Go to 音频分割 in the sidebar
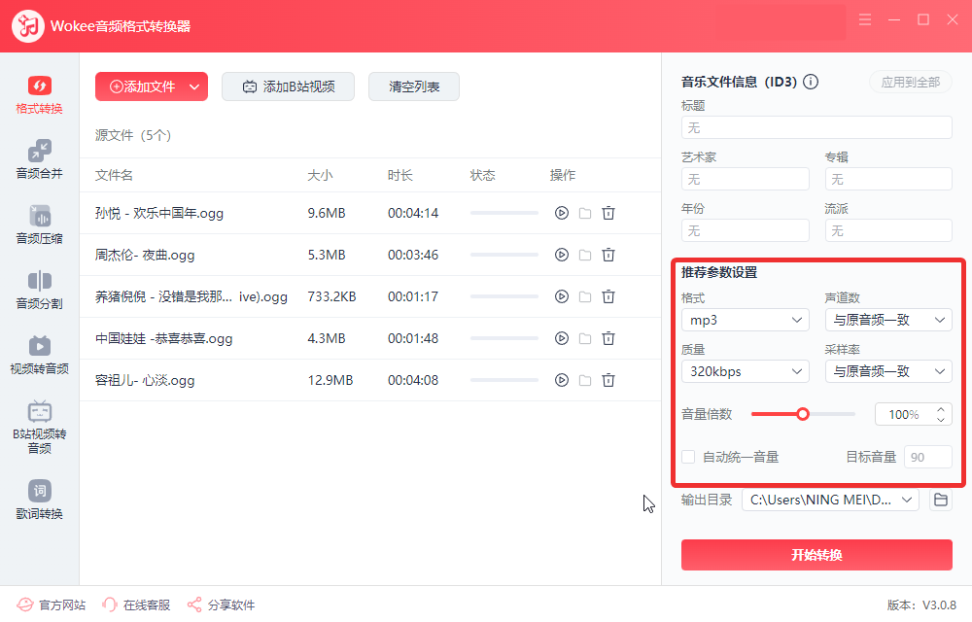 pos(39,290)
